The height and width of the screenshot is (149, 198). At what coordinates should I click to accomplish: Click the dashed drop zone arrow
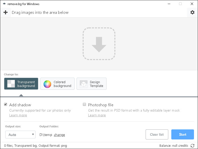tap(99, 44)
